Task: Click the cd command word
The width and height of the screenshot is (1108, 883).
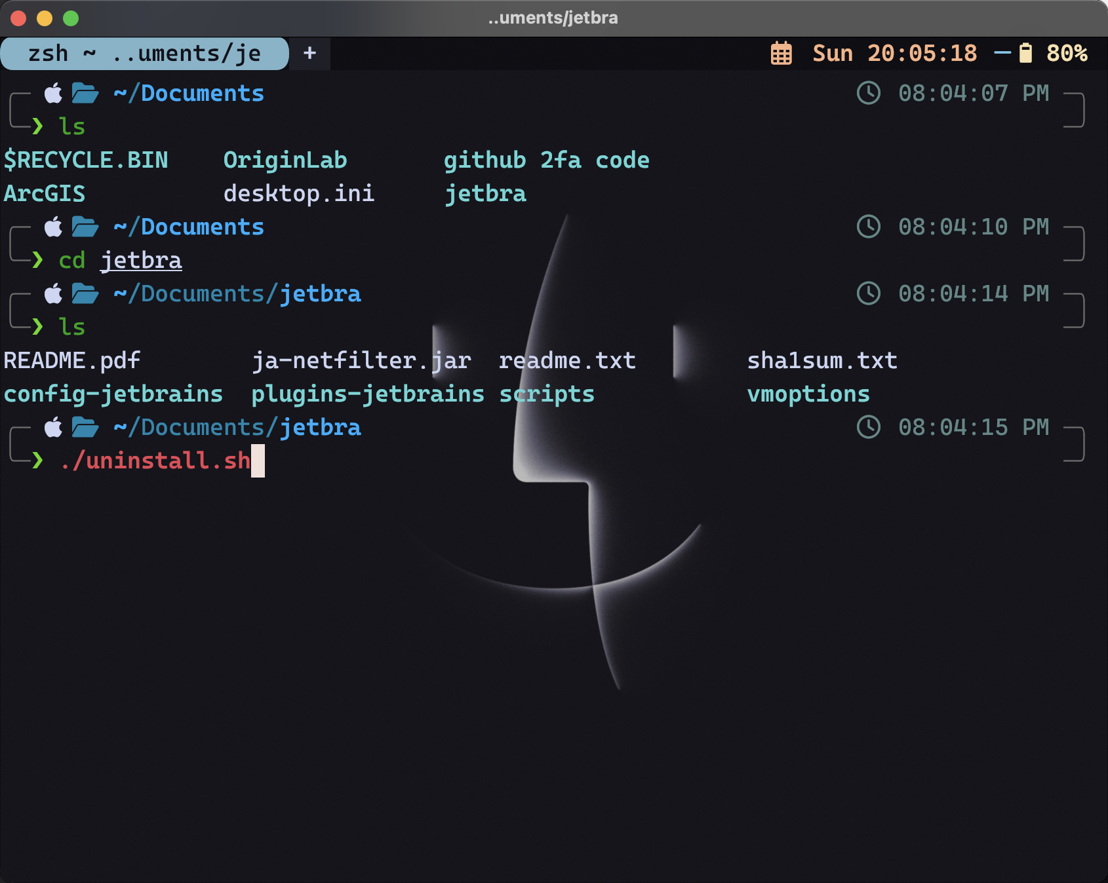Action: click(72, 260)
